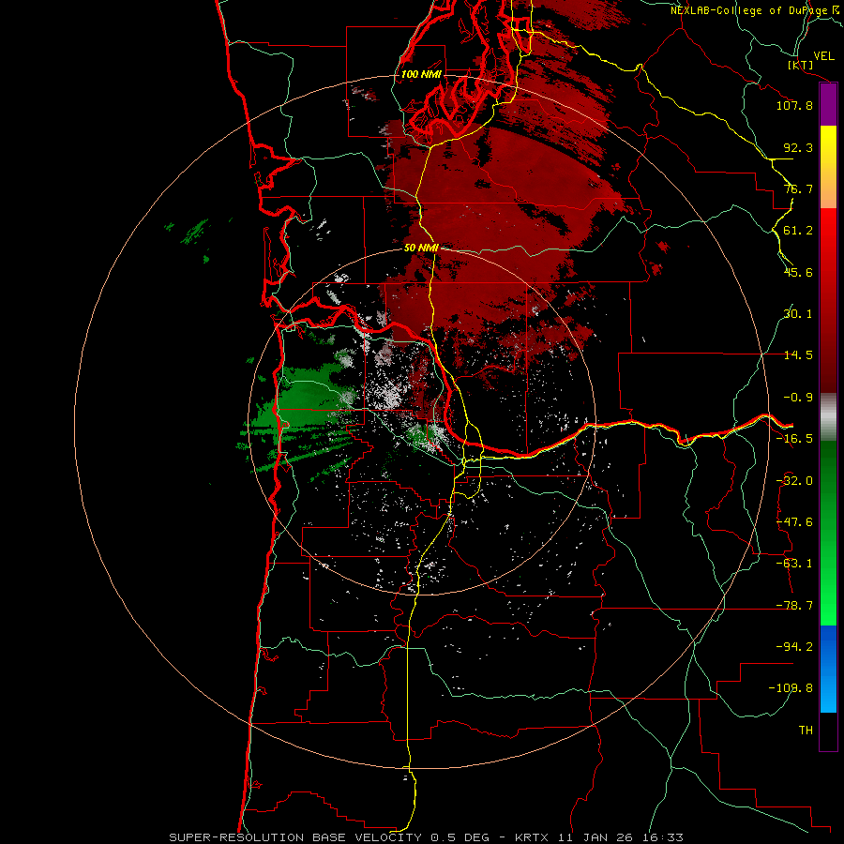Select the -78.7 legend value
Image resolution: width=844 pixels, height=844 pixels.
[x=794, y=606]
